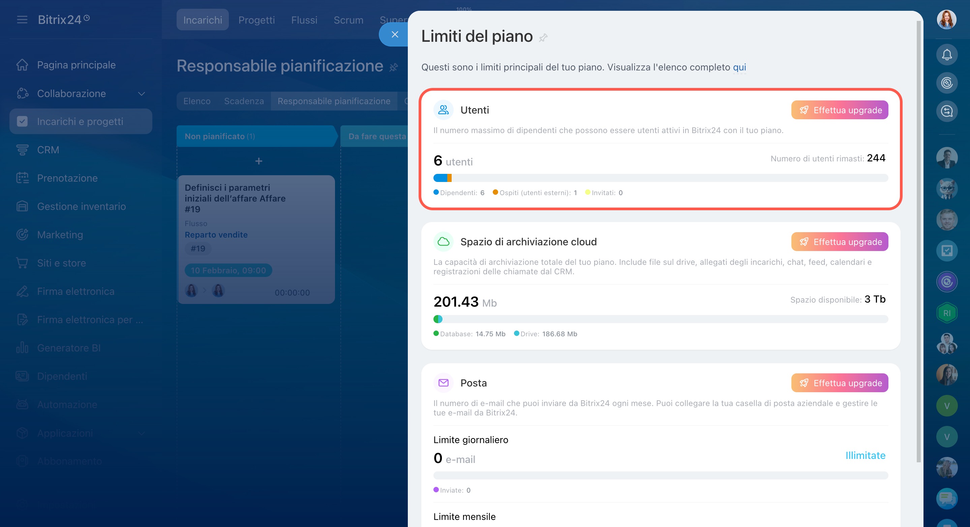Pin the Limiti del piano panel
The image size is (970, 527).
tap(543, 38)
